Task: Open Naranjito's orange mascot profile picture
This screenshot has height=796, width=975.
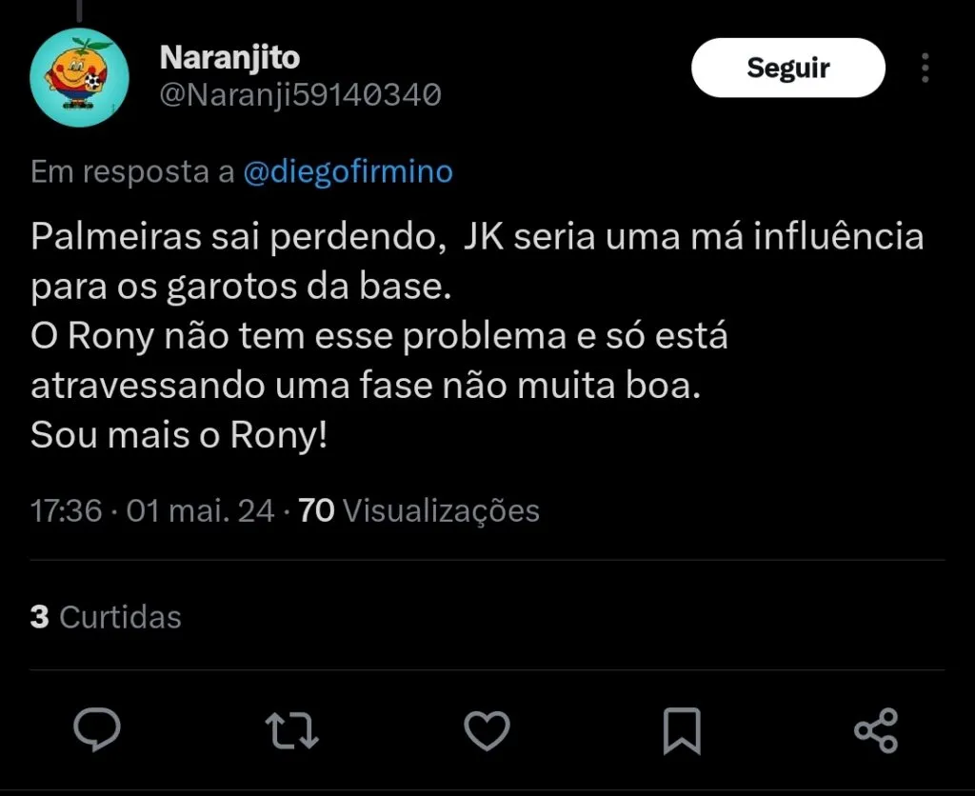Action: click(x=79, y=74)
